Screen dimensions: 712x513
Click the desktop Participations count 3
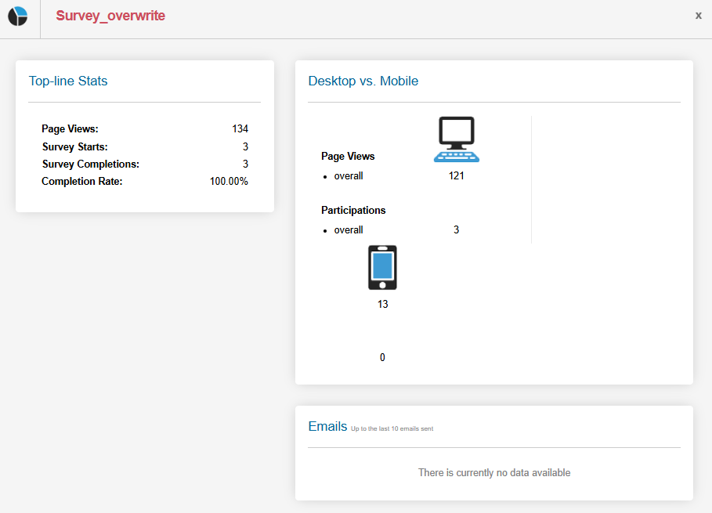coord(456,229)
